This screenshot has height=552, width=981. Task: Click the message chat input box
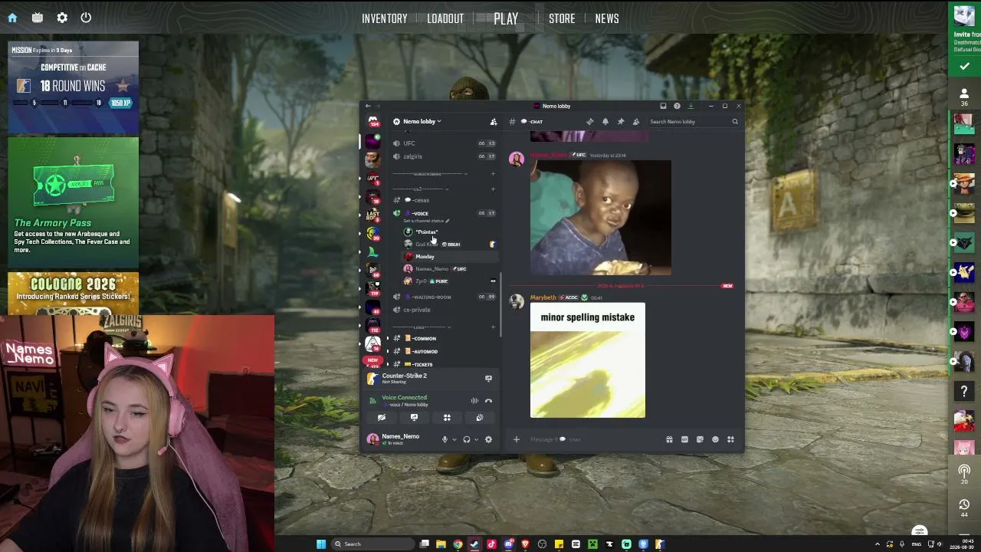tap(594, 439)
